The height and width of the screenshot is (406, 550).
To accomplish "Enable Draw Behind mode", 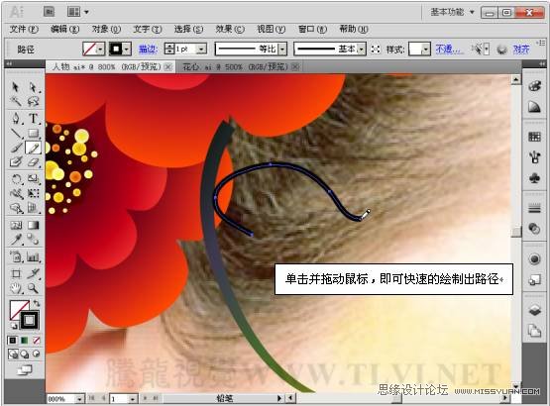I will point(25,355).
